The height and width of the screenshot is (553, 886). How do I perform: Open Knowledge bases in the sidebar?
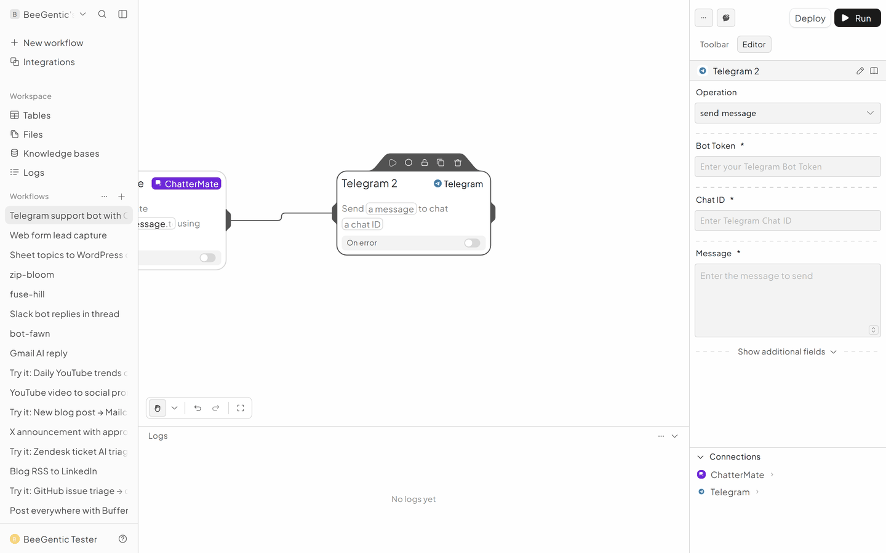[69, 154]
